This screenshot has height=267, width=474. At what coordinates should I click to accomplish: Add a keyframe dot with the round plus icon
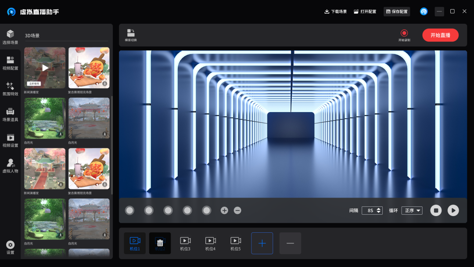(x=224, y=210)
